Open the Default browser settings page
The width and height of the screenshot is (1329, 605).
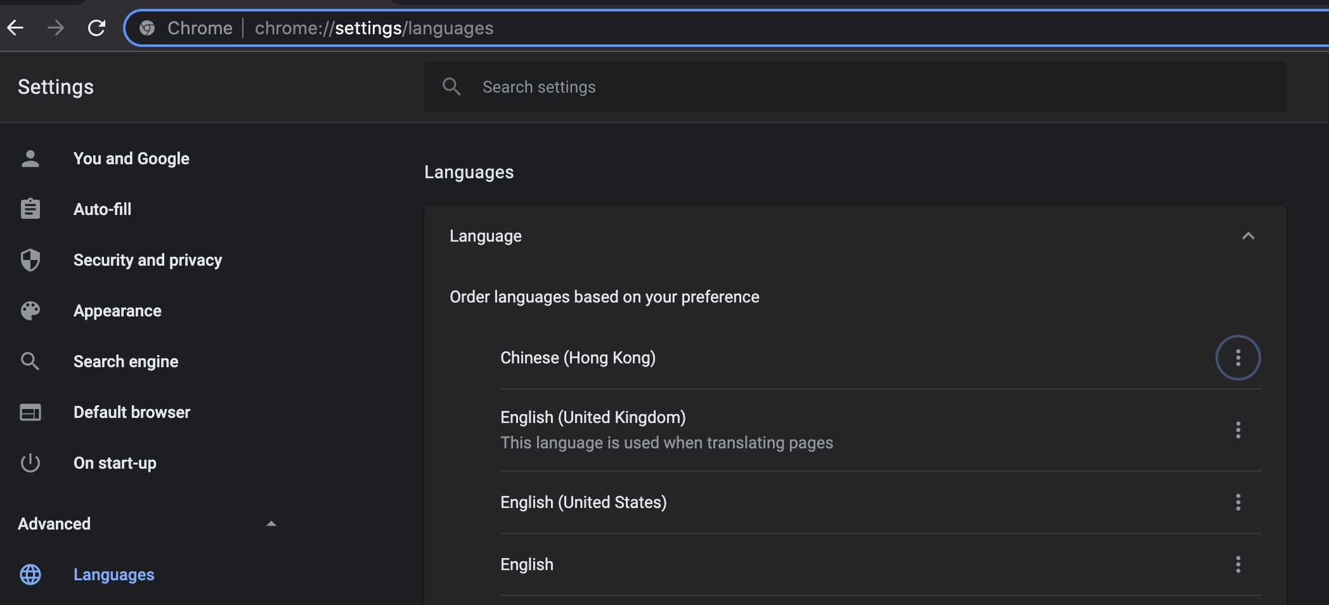(x=132, y=412)
